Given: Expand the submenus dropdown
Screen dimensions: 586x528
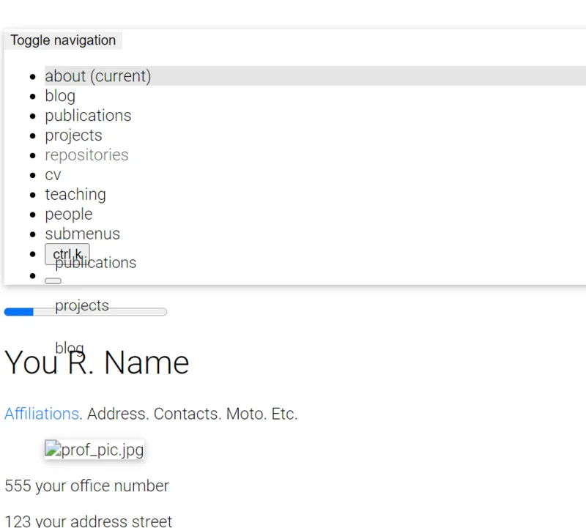Looking at the screenshot, I should (x=82, y=234).
